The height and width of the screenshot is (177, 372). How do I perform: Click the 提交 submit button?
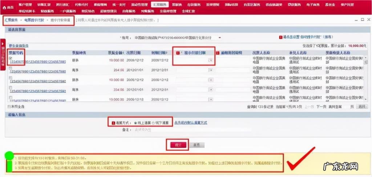point(178,145)
